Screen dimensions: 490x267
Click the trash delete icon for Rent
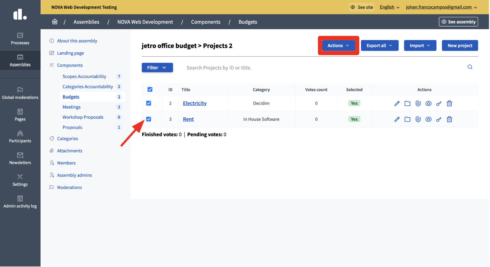point(449,119)
